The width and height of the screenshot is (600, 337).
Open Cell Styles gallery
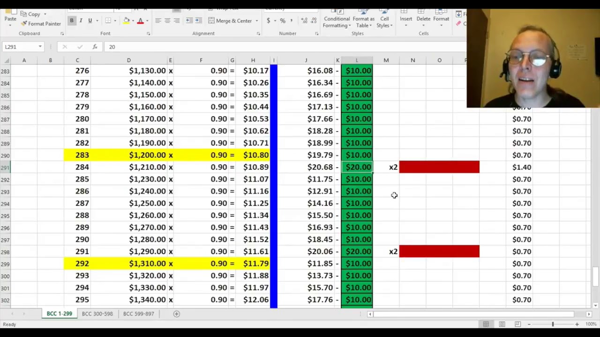(384, 19)
